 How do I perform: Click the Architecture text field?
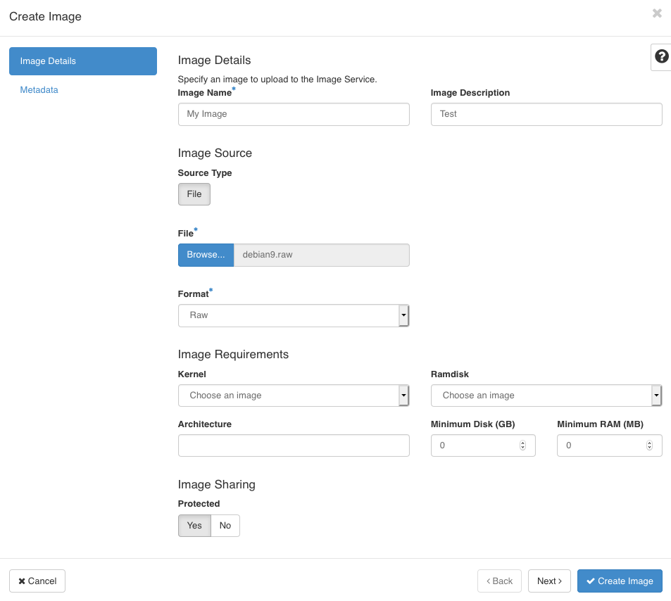coord(294,445)
